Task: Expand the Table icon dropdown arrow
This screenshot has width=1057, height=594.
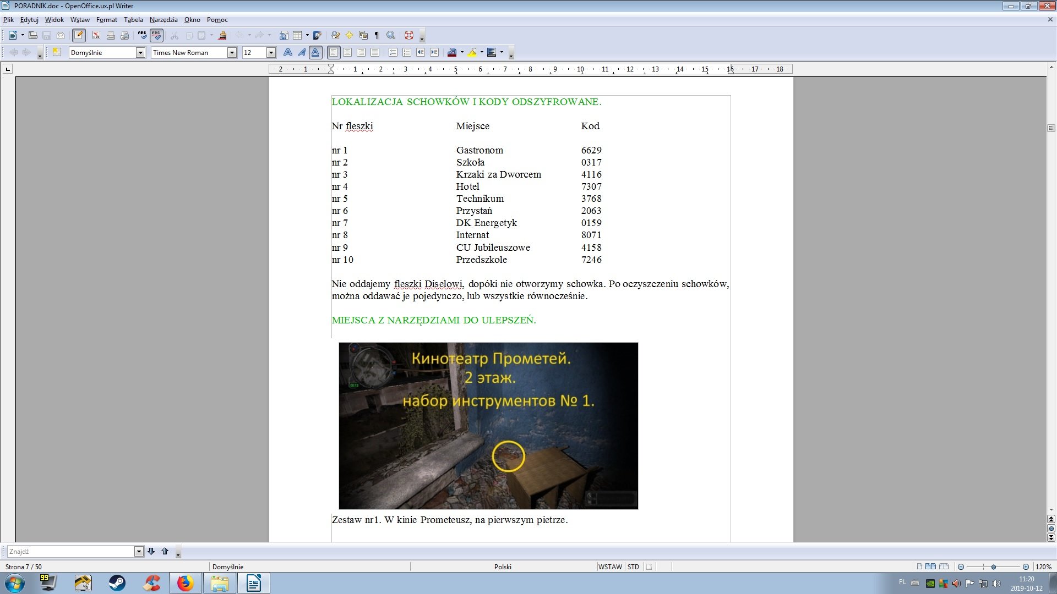Action: [307, 35]
